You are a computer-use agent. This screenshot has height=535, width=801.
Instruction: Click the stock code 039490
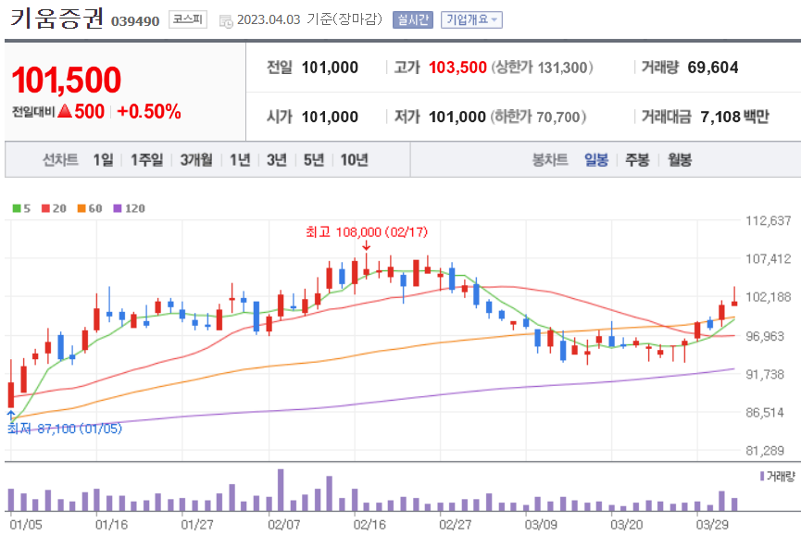pos(135,21)
